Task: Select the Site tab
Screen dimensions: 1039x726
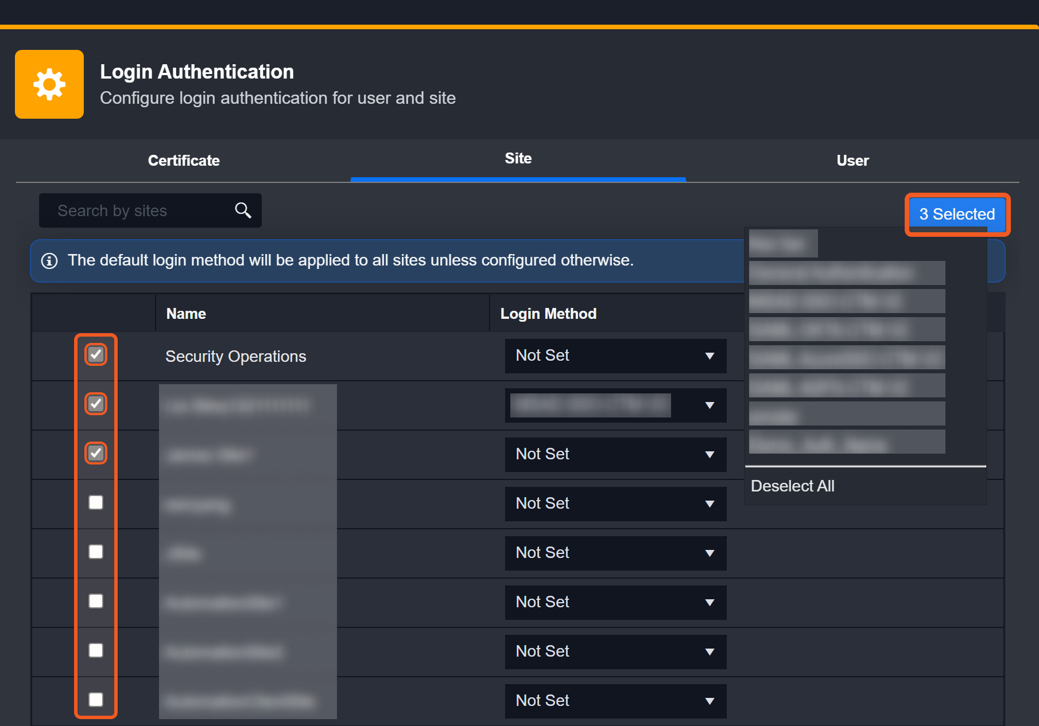Action: click(x=518, y=159)
